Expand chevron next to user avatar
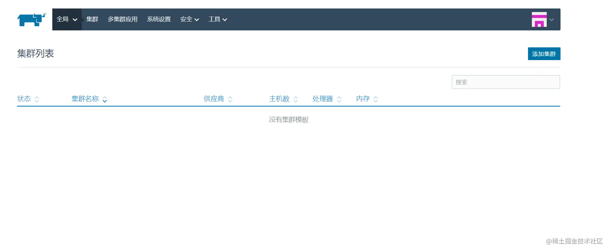The image size is (610, 252). pyautogui.click(x=551, y=20)
